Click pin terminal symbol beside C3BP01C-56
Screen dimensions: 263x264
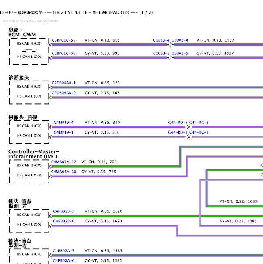[50, 58]
